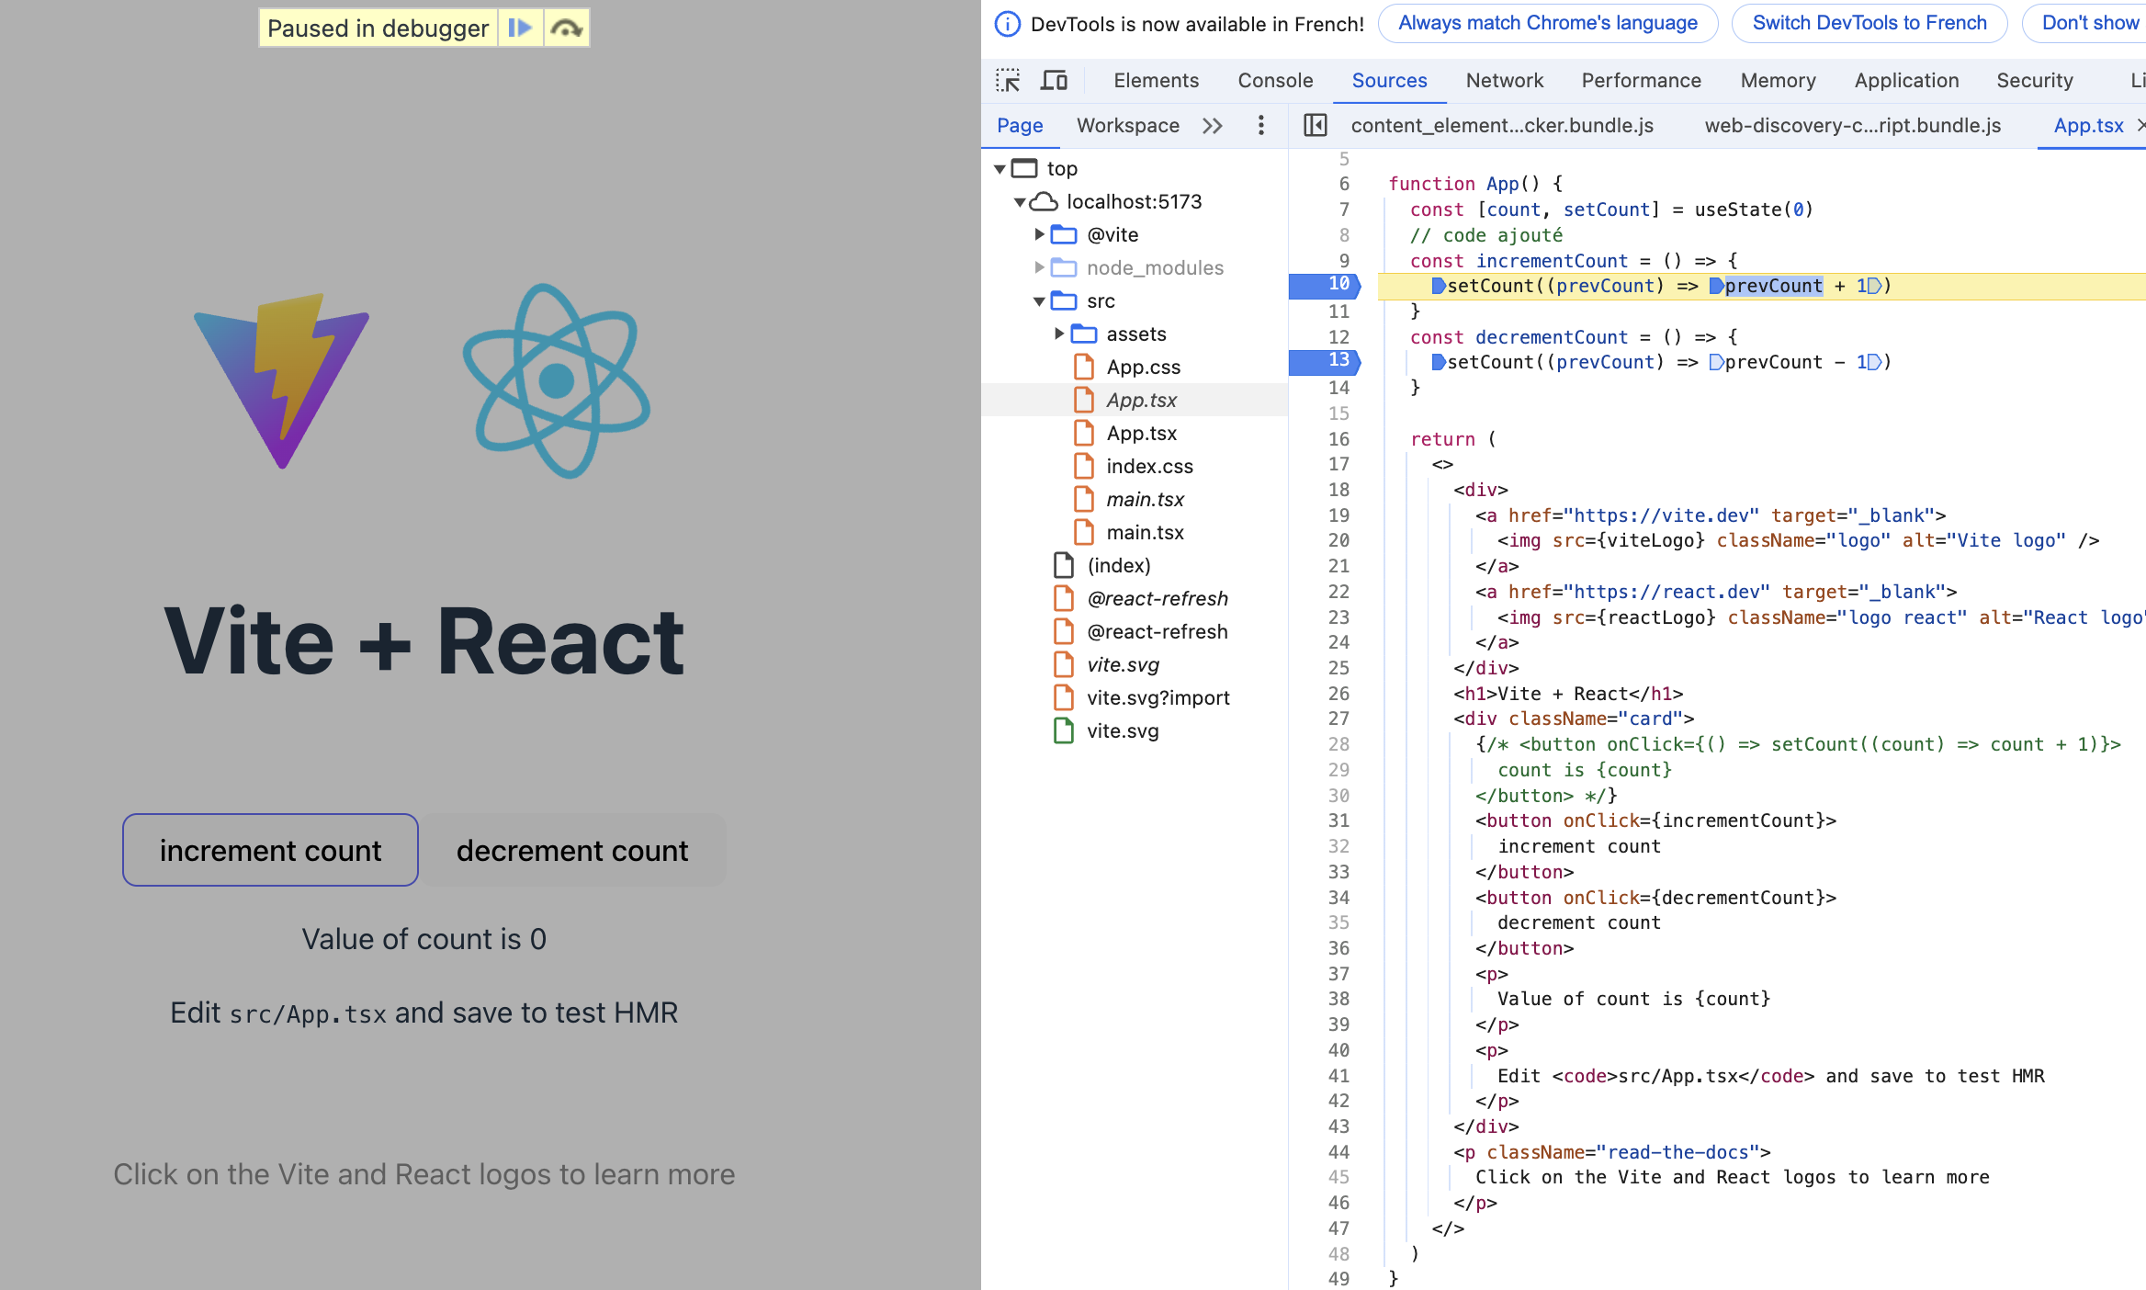Expand the assets folder
Viewport: 2146px width, 1290px height.
pyautogui.click(x=1059, y=334)
